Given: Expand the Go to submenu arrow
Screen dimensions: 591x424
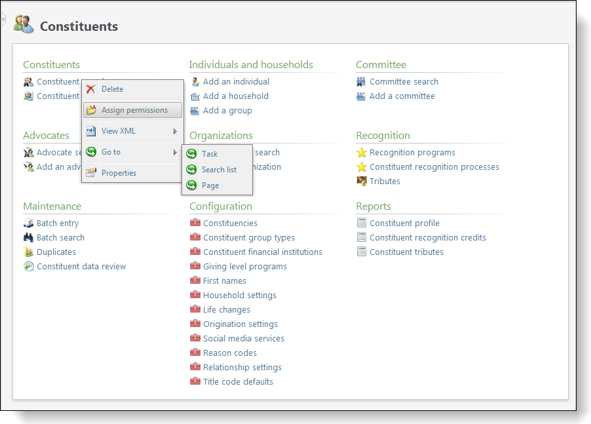Looking at the screenshot, I should point(175,152).
